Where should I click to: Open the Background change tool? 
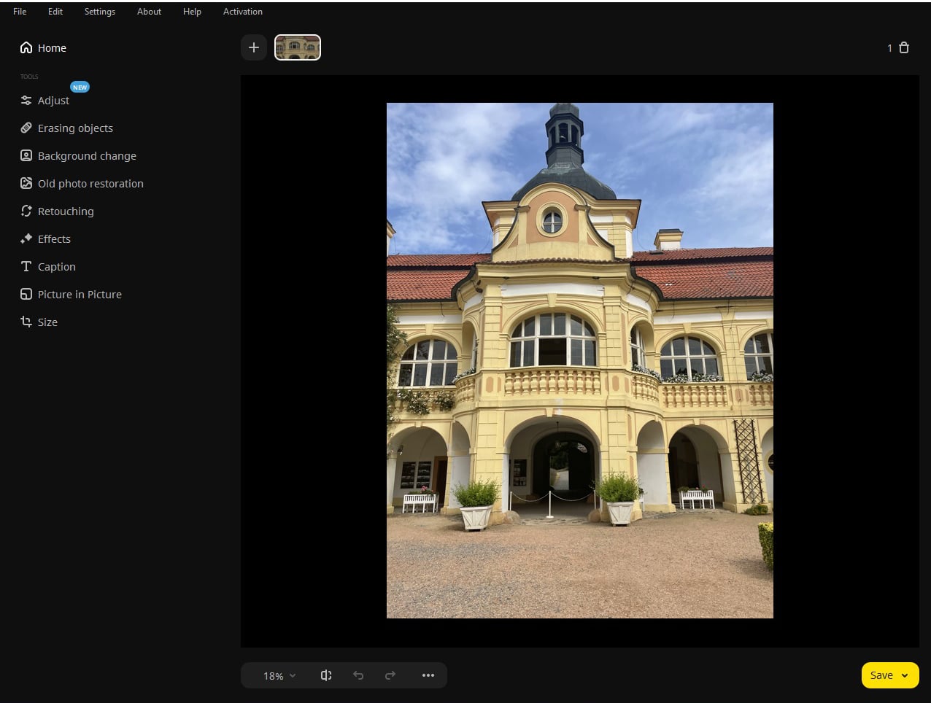[87, 155]
